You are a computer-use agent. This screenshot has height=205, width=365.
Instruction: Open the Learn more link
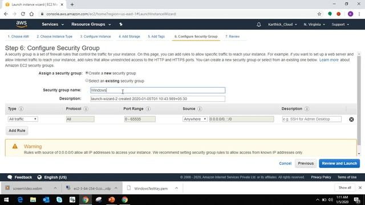(x=329, y=60)
